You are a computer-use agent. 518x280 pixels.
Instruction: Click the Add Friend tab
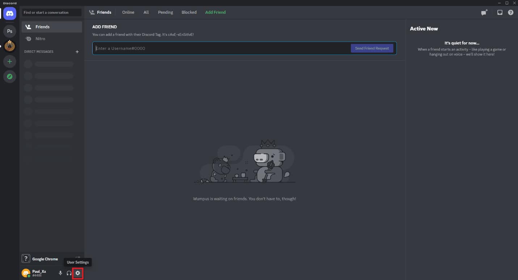(215, 12)
